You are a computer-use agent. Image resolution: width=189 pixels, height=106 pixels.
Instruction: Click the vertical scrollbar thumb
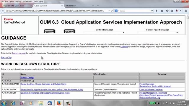(188, 18)
